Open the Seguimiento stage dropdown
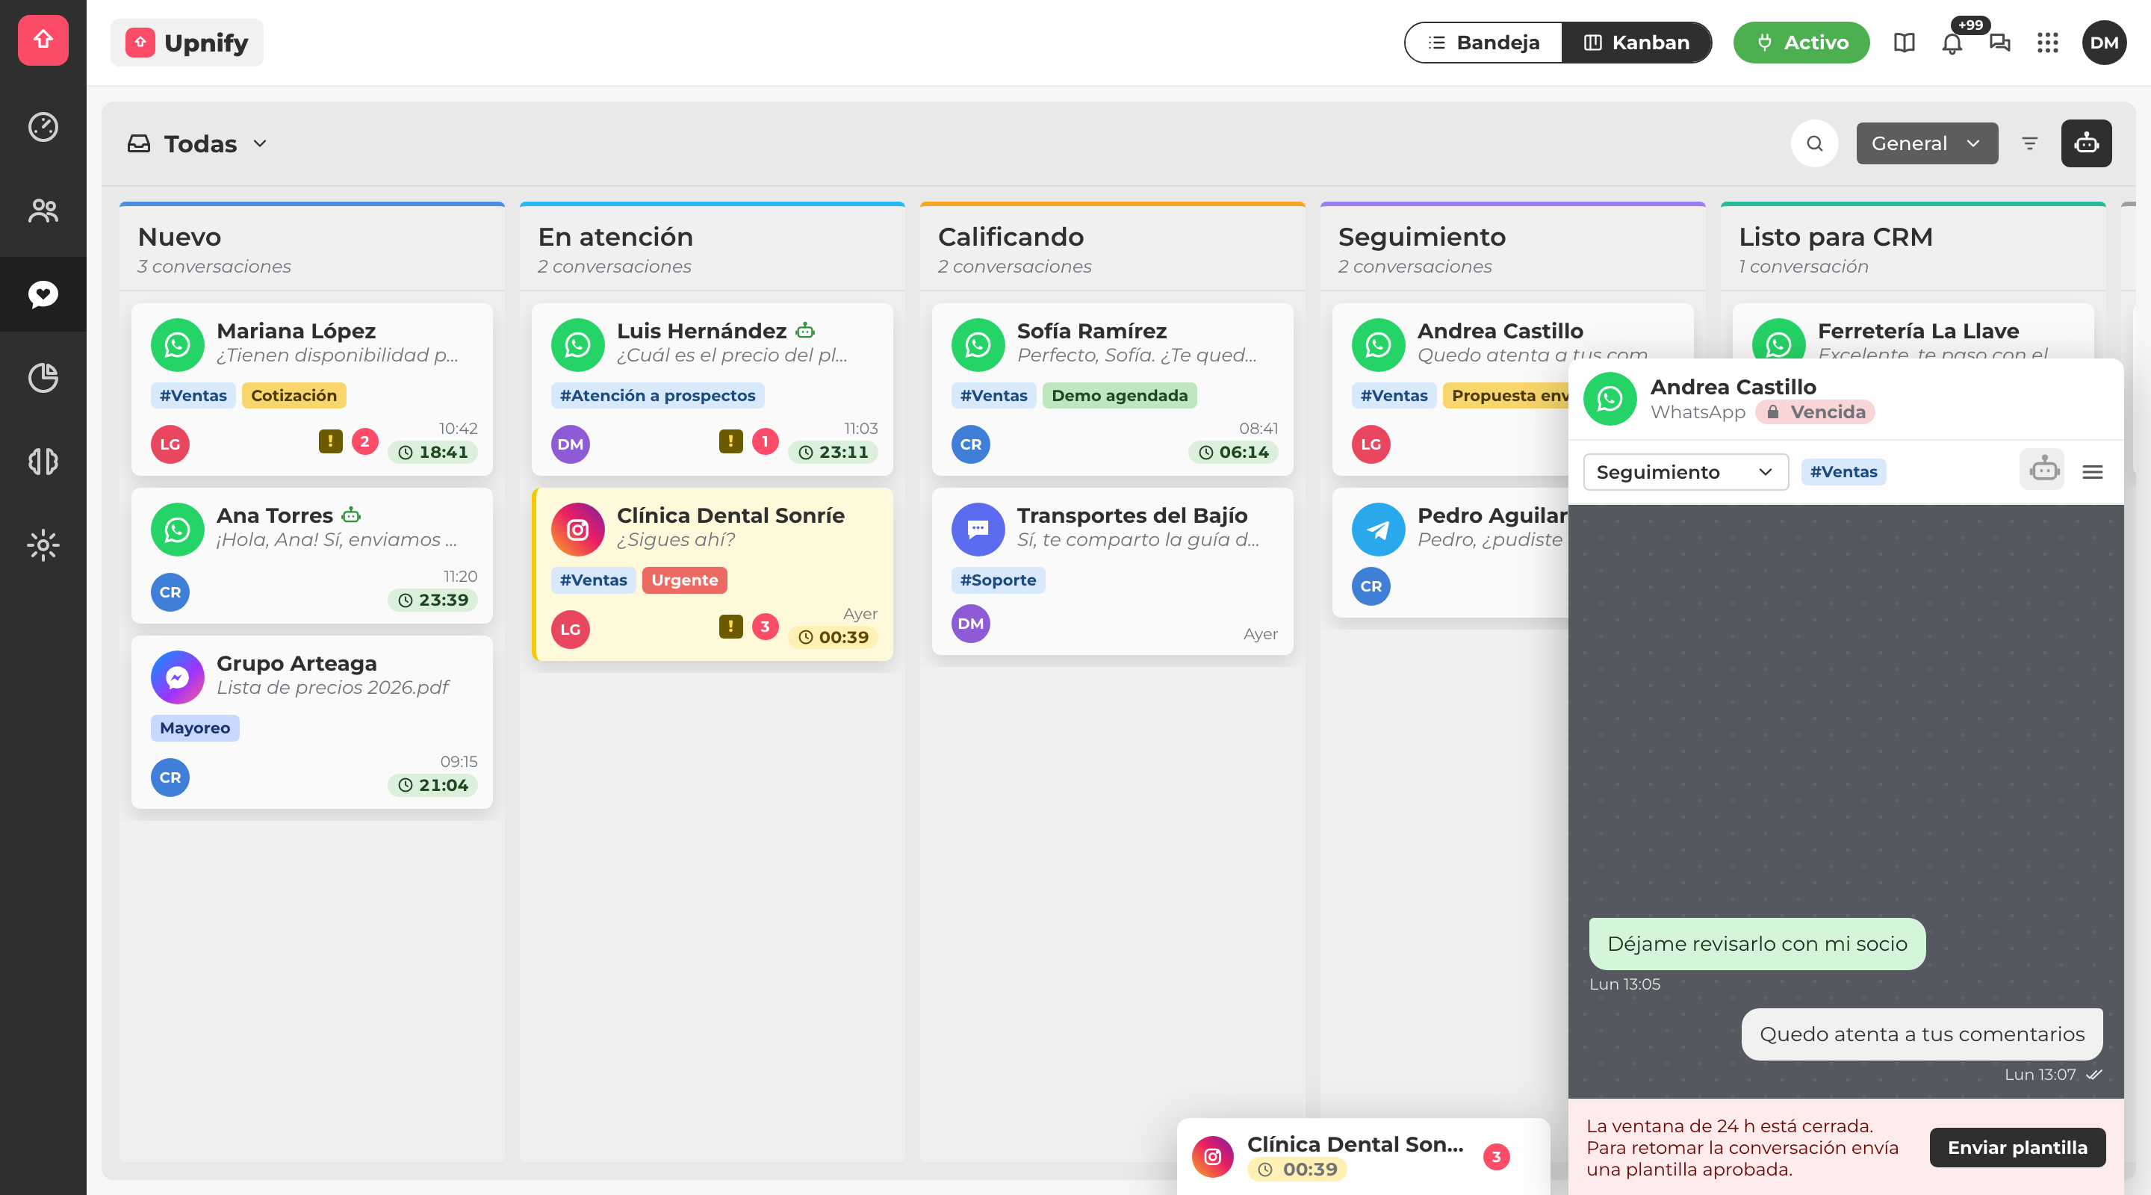The width and height of the screenshot is (2151, 1195). point(1686,472)
